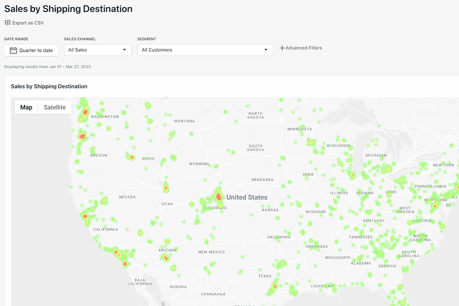Image resolution: width=459 pixels, height=306 pixels.
Task: Click the red hotspot in northern California
Action: click(x=85, y=216)
